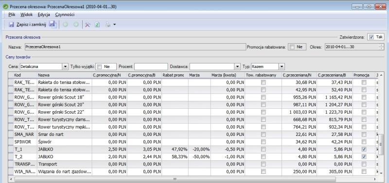Toggle Promocja checkbox for T_2 JABŁKO
Viewport: 389px width, 183px height.
[364, 157]
